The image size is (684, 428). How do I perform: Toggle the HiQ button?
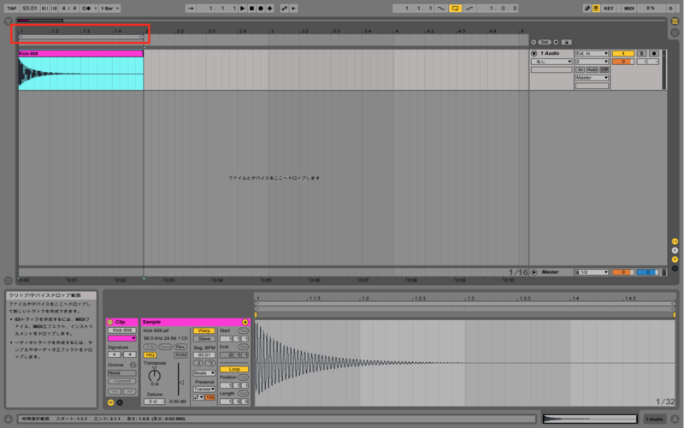click(150, 355)
